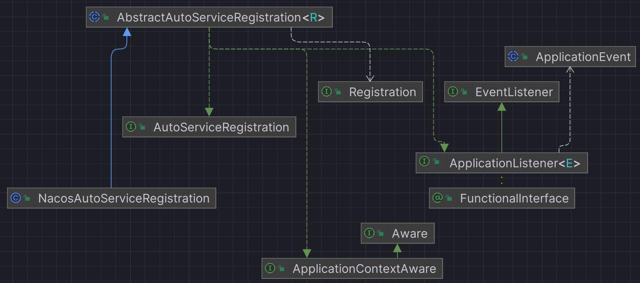The width and height of the screenshot is (640, 283).
Task: Click the class icon on NacosAutoServiceRegistration
Action: pos(16,198)
